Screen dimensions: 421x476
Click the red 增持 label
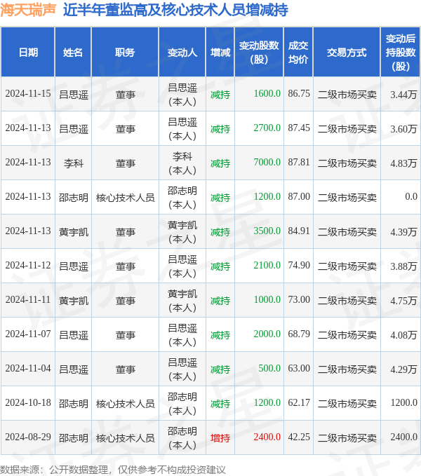[220, 437]
